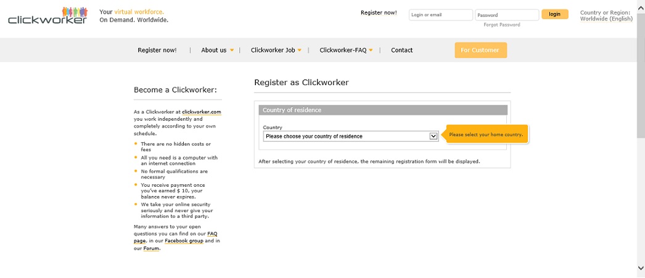Click the 'virtual workforce.' tagline text
Viewport: 645px width, 278px height.
click(x=139, y=12)
